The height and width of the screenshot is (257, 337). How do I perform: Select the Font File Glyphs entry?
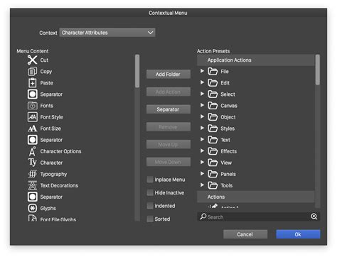58,219
